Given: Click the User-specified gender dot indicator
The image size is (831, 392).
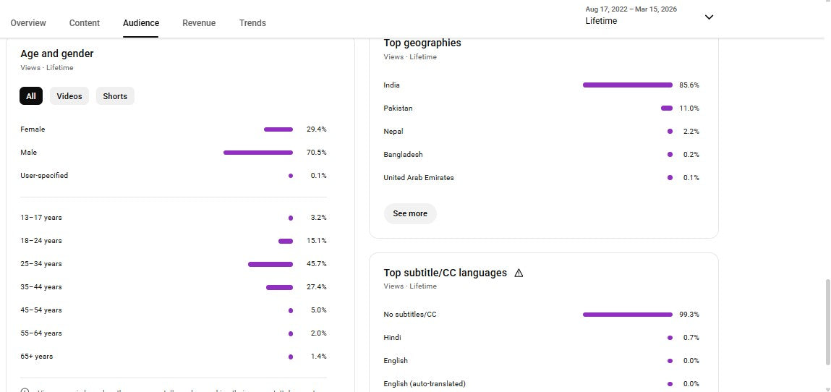Looking at the screenshot, I should point(291,176).
